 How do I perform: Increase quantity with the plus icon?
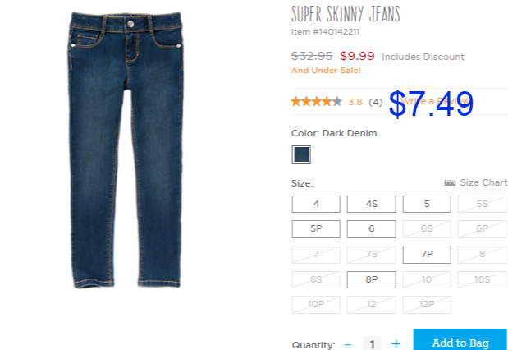point(396,343)
